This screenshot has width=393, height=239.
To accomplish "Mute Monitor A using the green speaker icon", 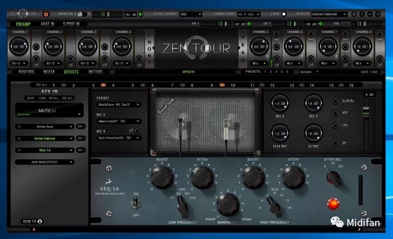I will pyautogui.click(x=141, y=14).
